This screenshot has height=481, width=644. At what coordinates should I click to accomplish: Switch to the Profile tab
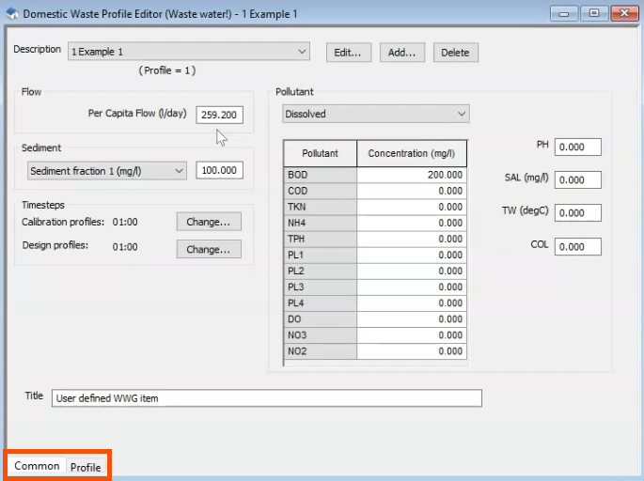click(x=86, y=468)
